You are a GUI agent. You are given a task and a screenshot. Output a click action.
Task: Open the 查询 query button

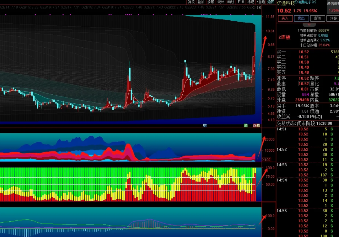[x=317, y=18]
